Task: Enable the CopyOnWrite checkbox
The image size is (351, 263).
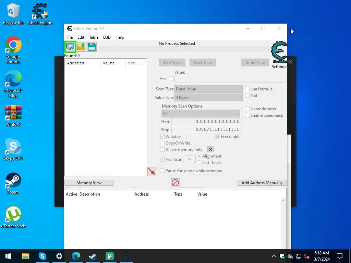Action: pyautogui.click(x=162, y=143)
